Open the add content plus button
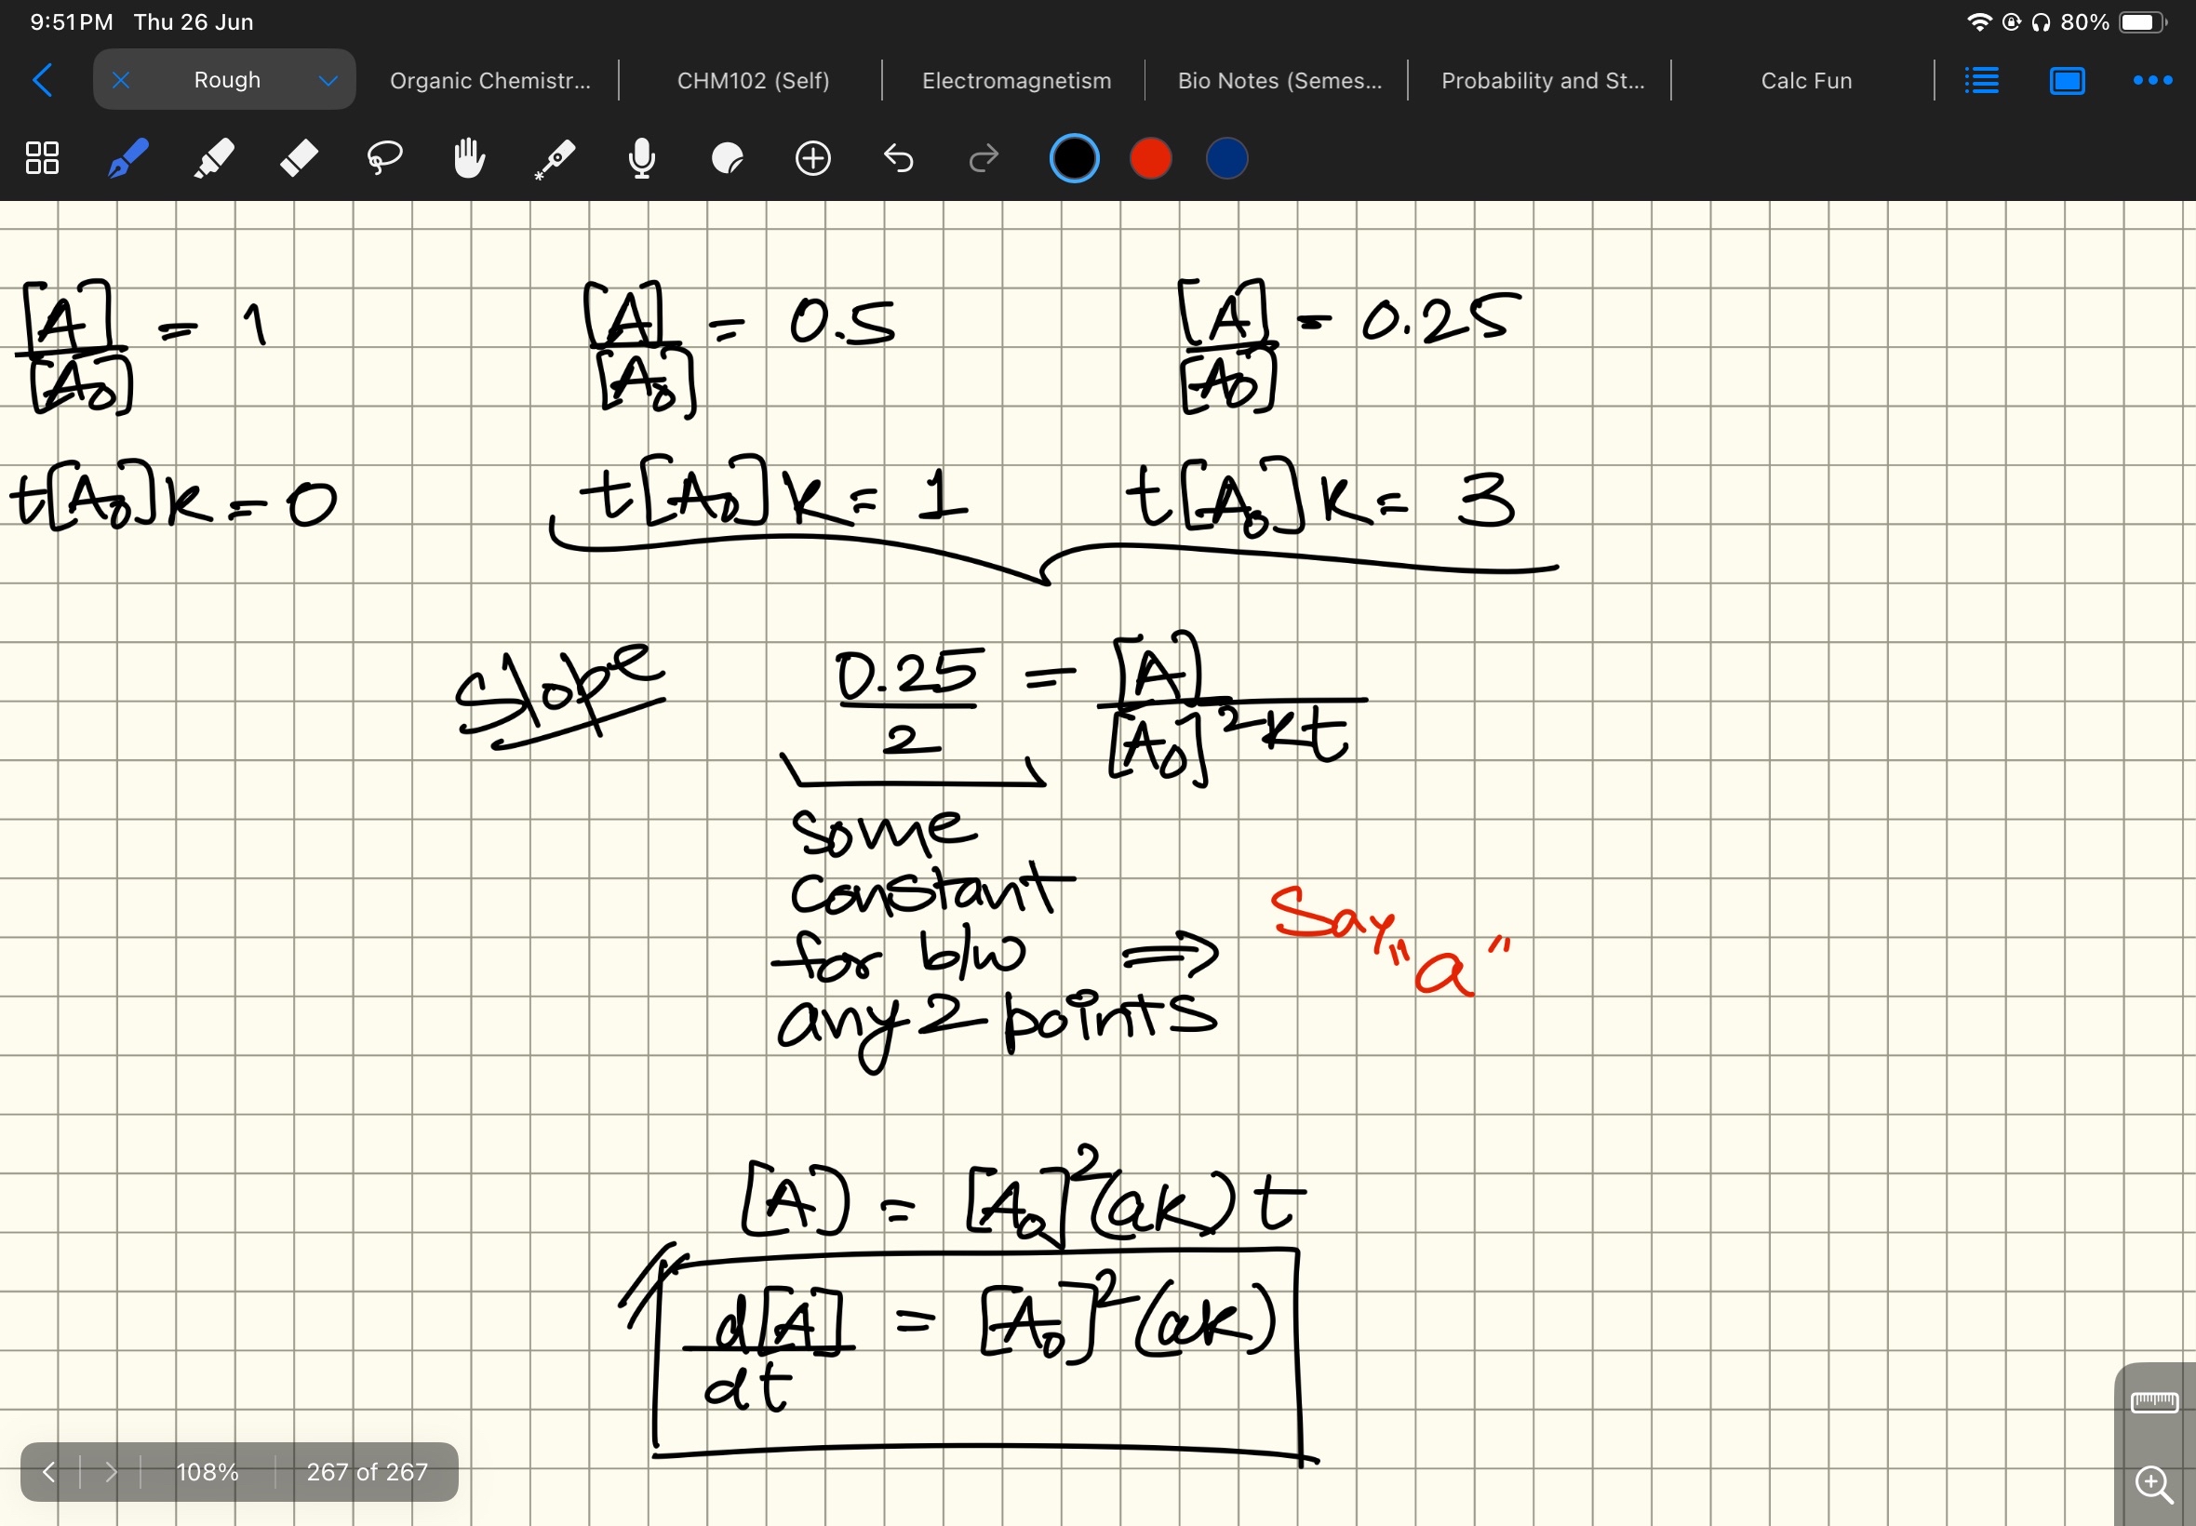Image resolution: width=2196 pixels, height=1526 pixels. point(812,158)
